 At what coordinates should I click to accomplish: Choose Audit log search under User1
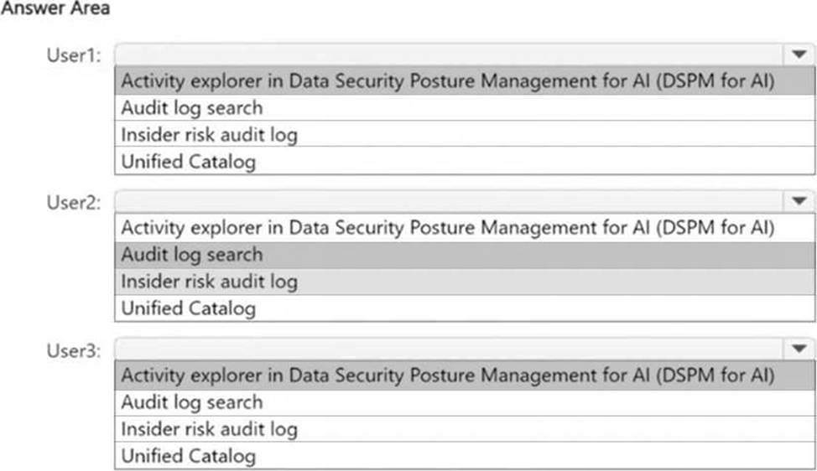point(192,108)
